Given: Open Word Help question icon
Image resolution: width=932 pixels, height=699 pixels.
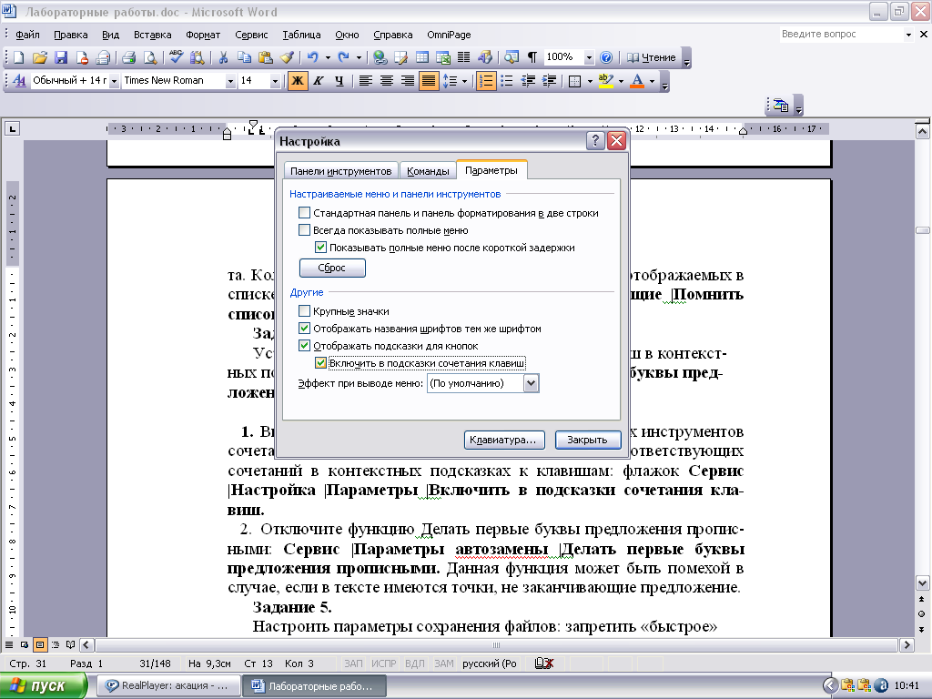Looking at the screenshot, I should click(x=605, y=57).
